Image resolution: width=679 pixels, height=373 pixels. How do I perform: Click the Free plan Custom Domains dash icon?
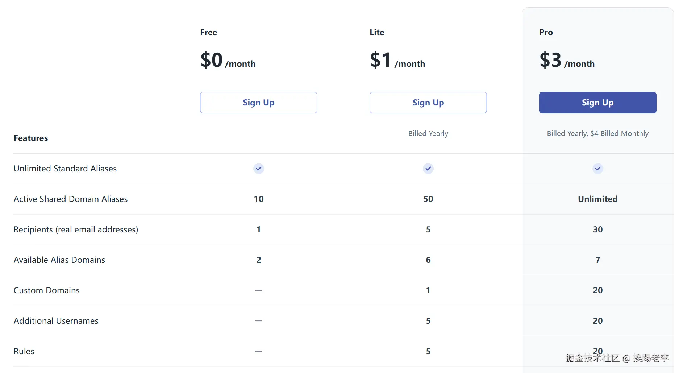(258, 290)
